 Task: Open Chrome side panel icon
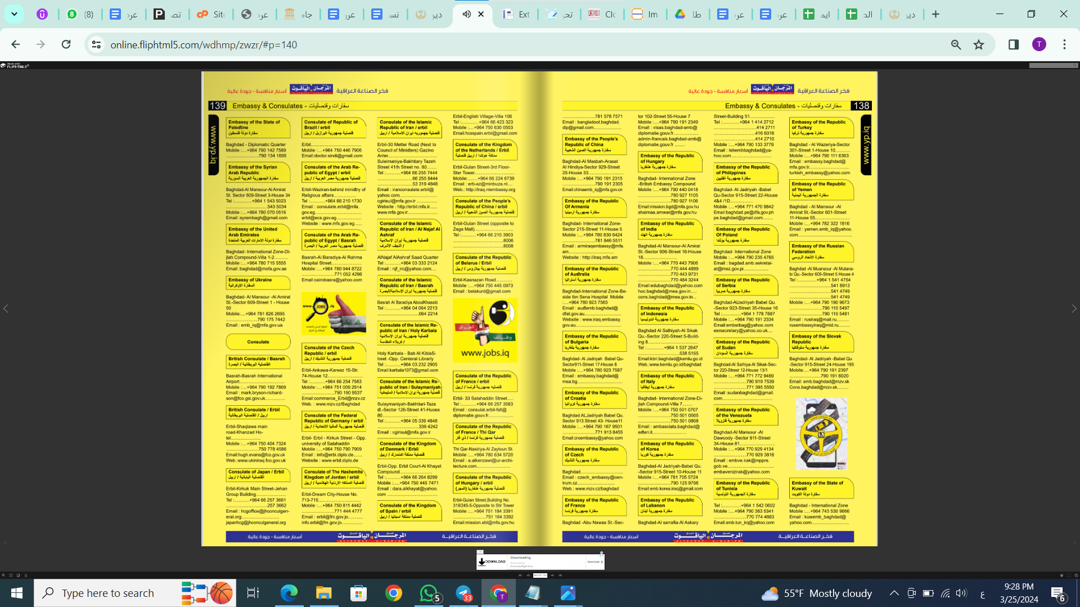[1014, 44]
